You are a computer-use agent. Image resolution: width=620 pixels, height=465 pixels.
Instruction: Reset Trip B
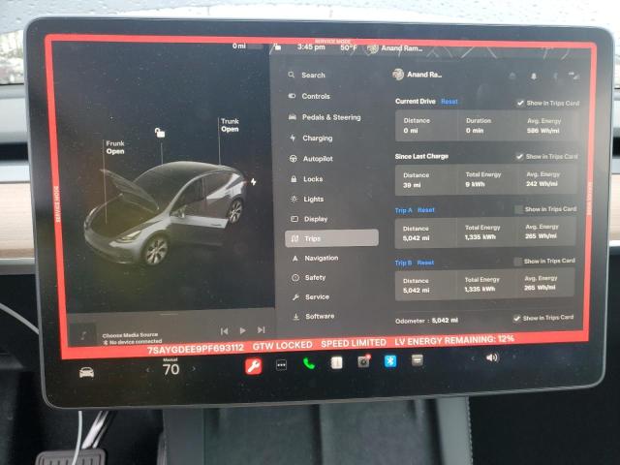(425, 263)
